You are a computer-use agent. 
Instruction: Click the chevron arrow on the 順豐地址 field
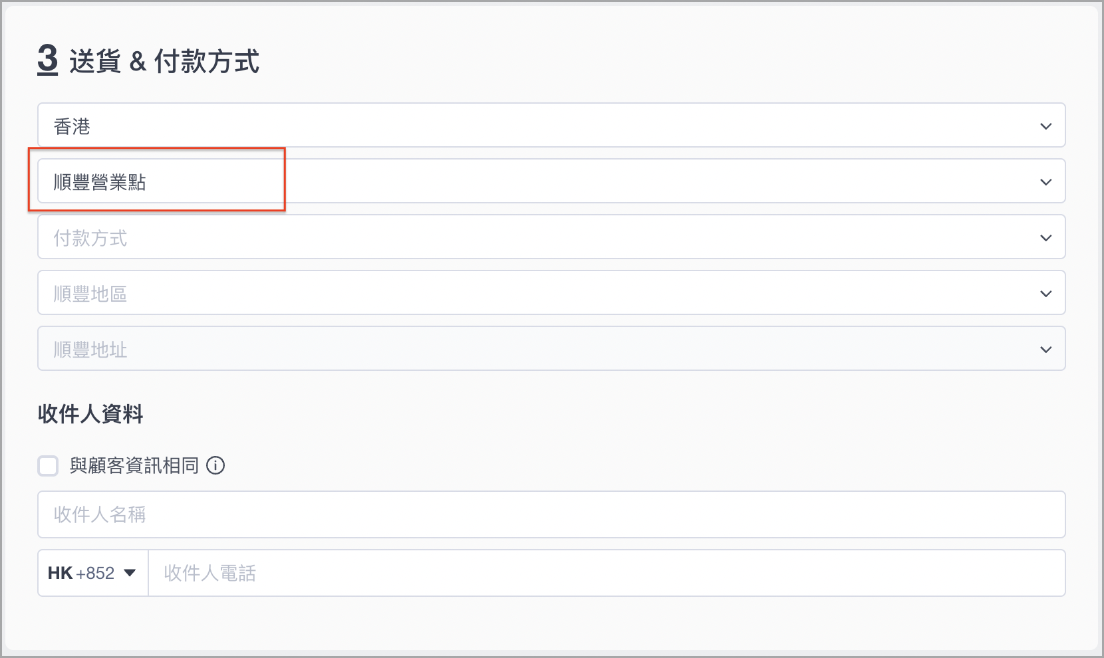[1046, 350]
